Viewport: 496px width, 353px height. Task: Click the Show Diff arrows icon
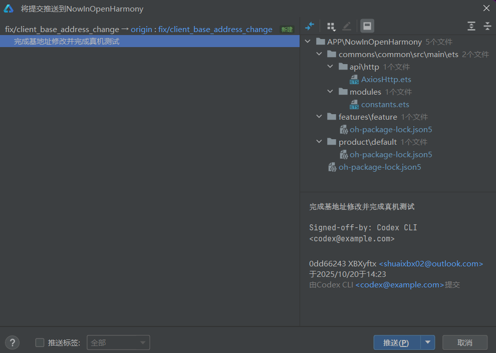(310, 26)
